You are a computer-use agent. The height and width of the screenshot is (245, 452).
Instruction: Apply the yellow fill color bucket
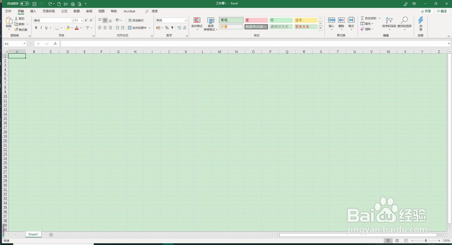point(68,28)
